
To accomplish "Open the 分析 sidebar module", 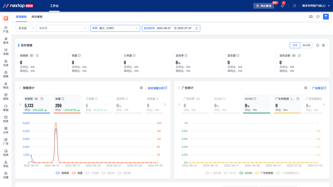I will 6,130.
